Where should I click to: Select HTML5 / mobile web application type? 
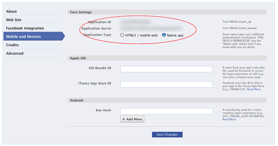click(122, 35)
